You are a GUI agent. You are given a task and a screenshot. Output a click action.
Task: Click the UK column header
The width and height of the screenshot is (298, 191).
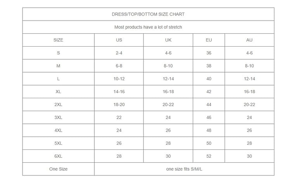pos(168,40)
